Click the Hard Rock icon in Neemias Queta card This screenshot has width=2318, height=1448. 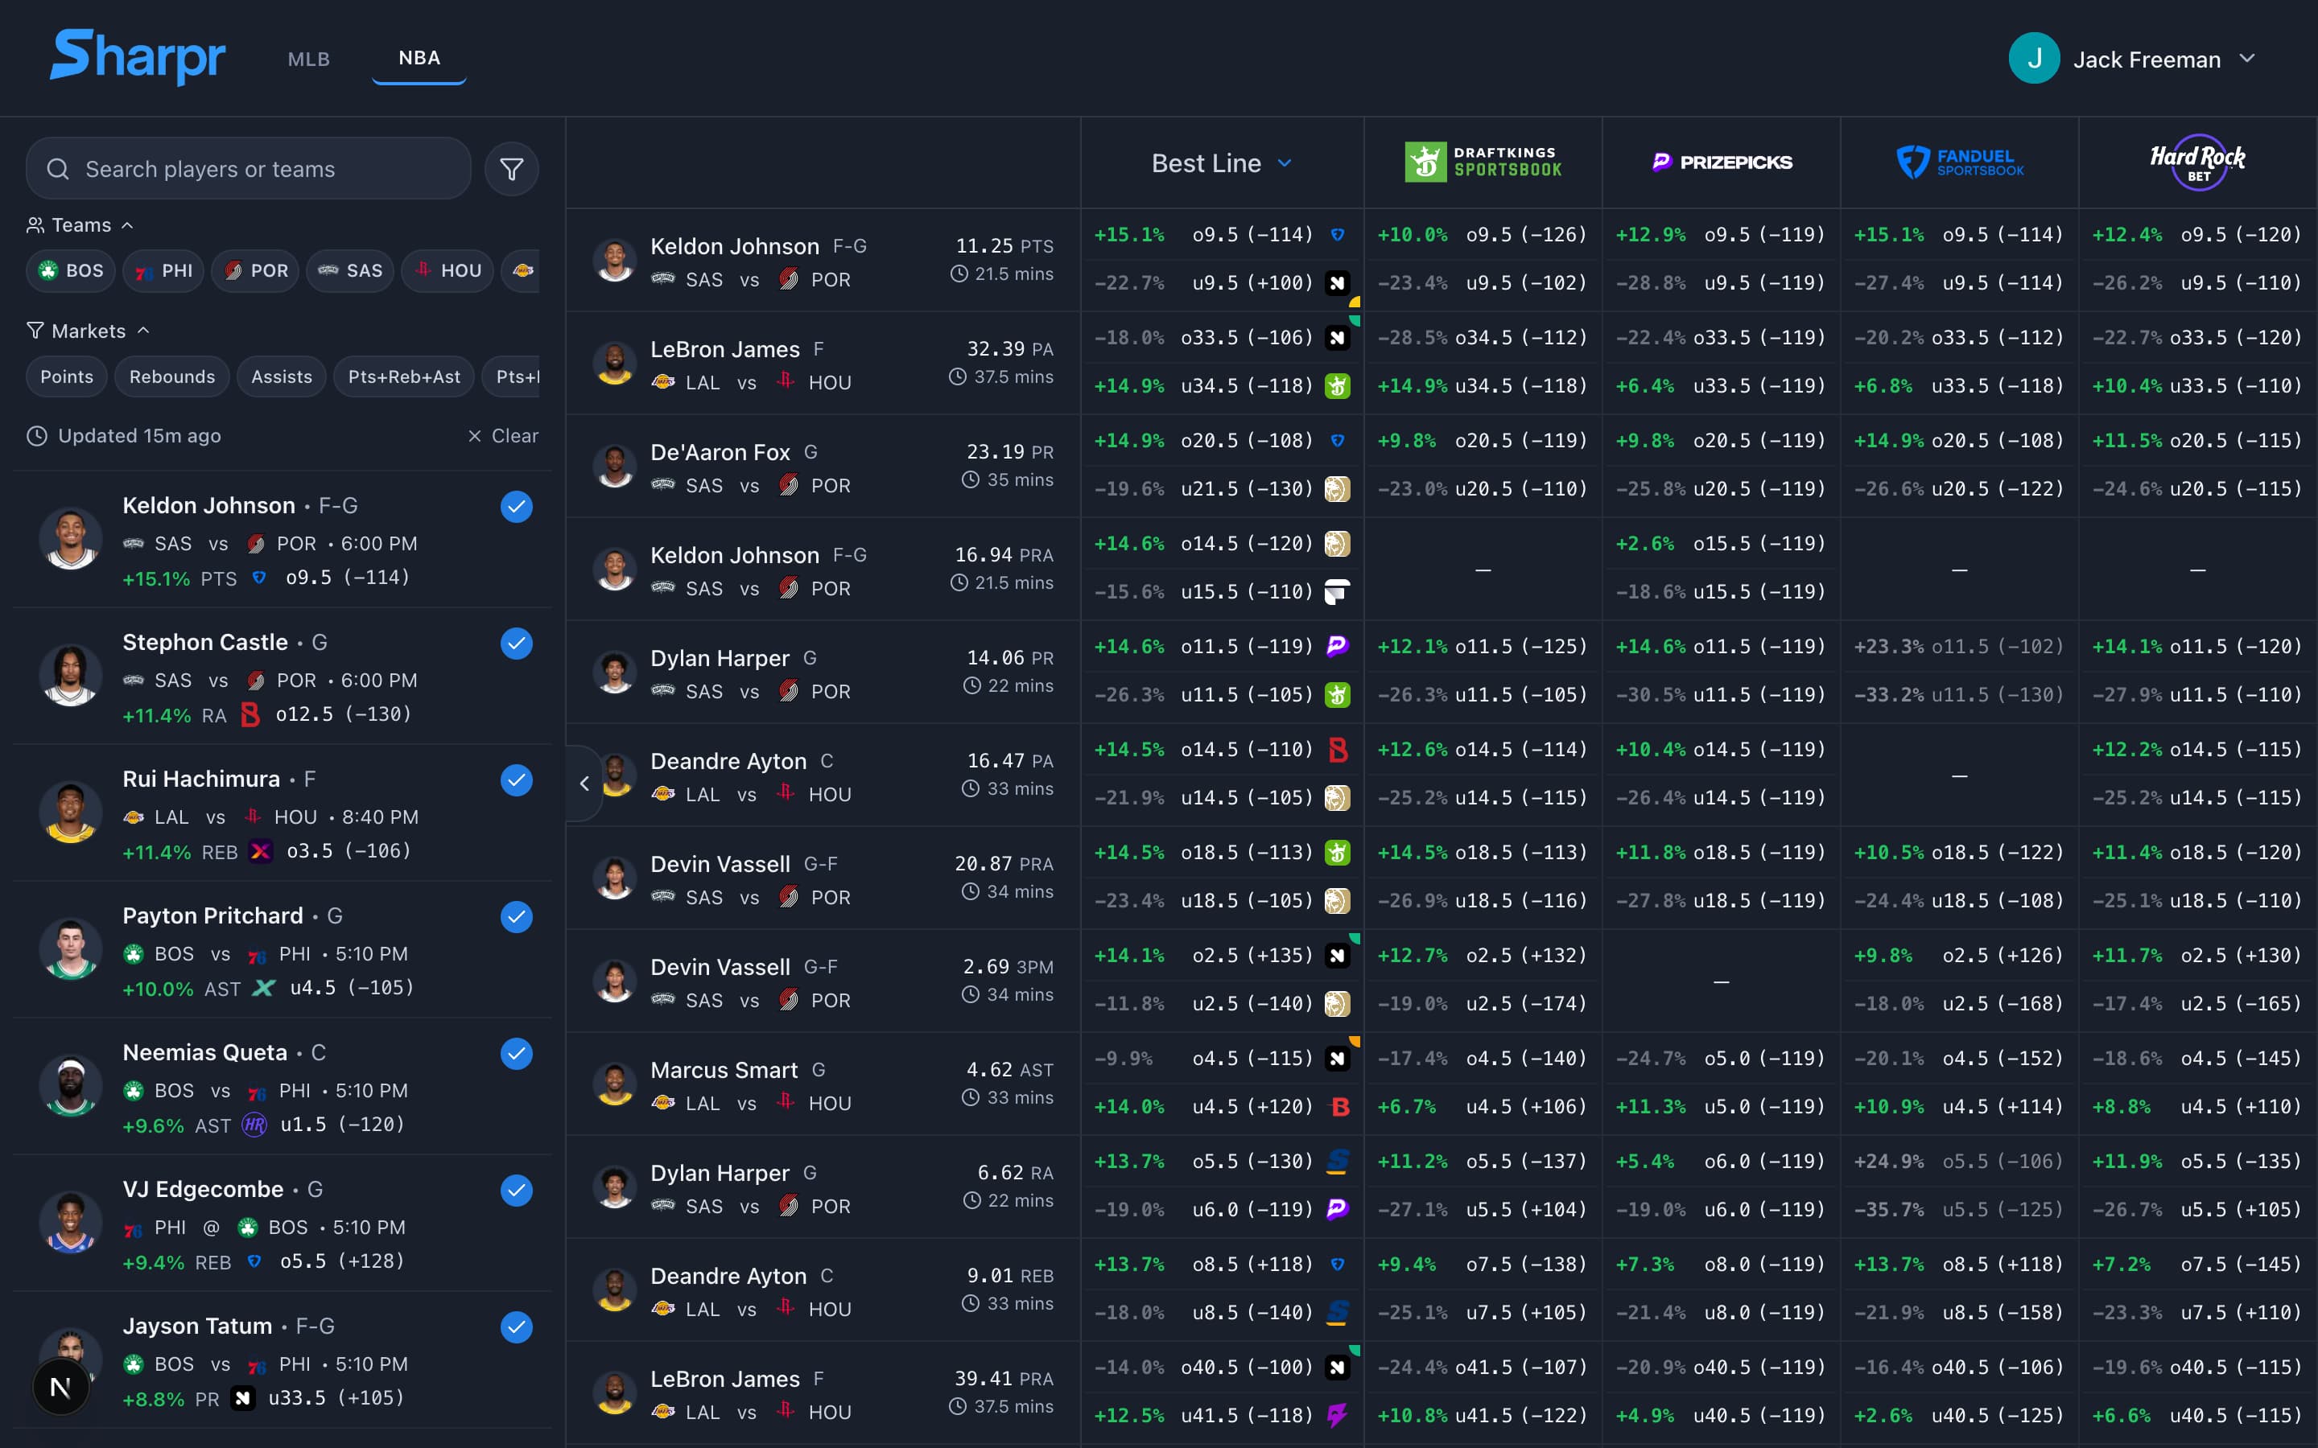(254, 1125)
